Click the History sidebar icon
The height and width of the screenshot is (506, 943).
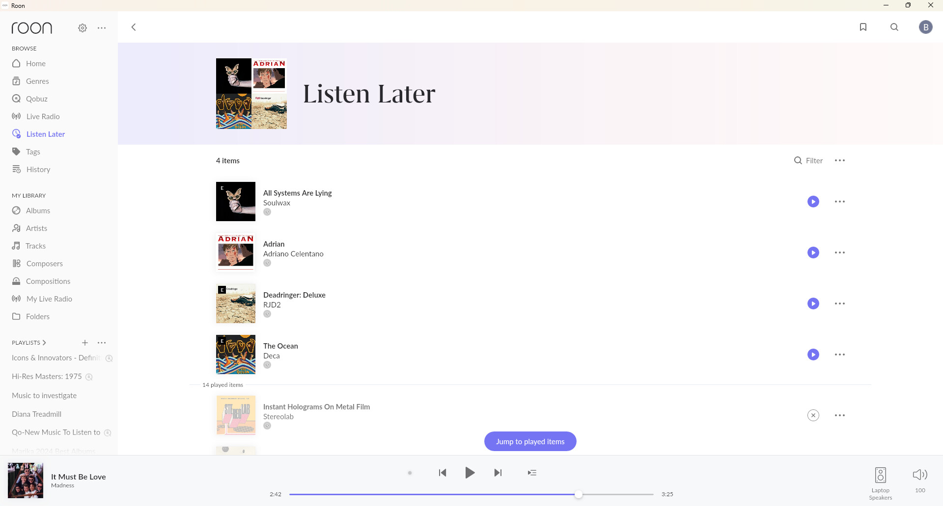click(17, 169)
